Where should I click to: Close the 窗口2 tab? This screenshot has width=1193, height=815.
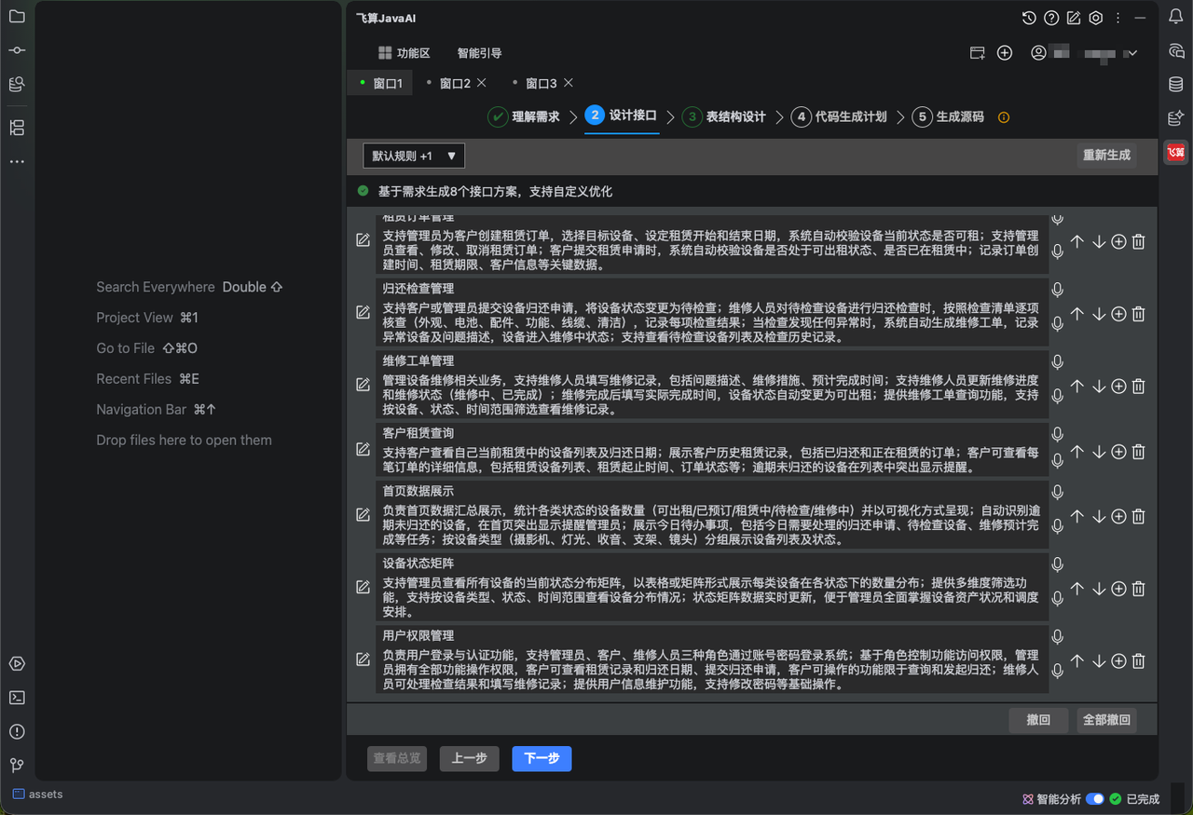point(482,83)
